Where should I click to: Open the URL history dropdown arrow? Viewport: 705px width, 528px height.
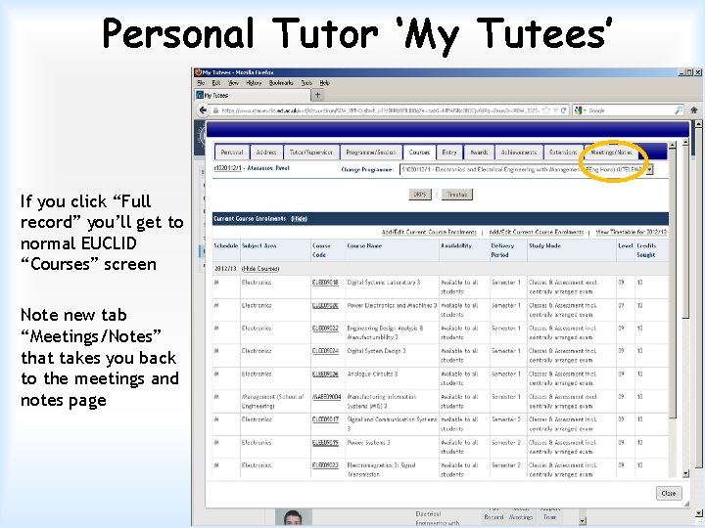556,110
